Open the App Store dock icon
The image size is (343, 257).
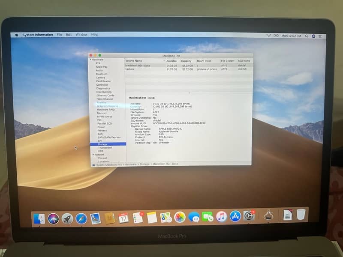click(x=235, y=216)
